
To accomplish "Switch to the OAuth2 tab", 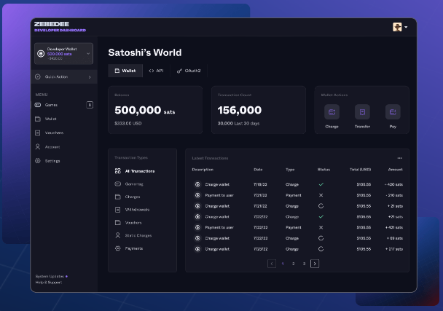I will pyautogui.click(x=189, y=71).
